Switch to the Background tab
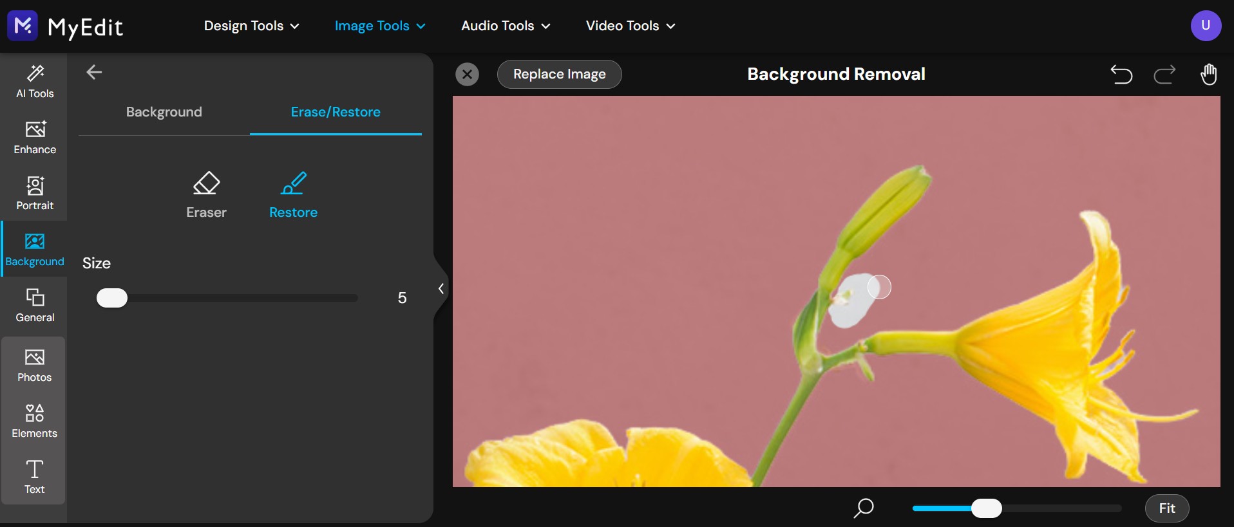 click(x=164, y=112)
